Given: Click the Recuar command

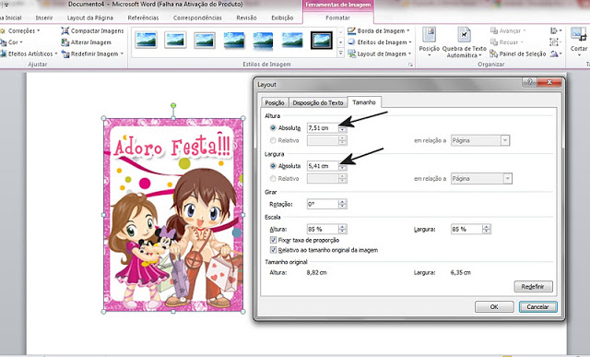Looking at the screenshot, I should 506,42.
